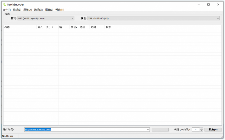Close the BatchEncoder window
225x140 pixels.
(x=218, y=4)
